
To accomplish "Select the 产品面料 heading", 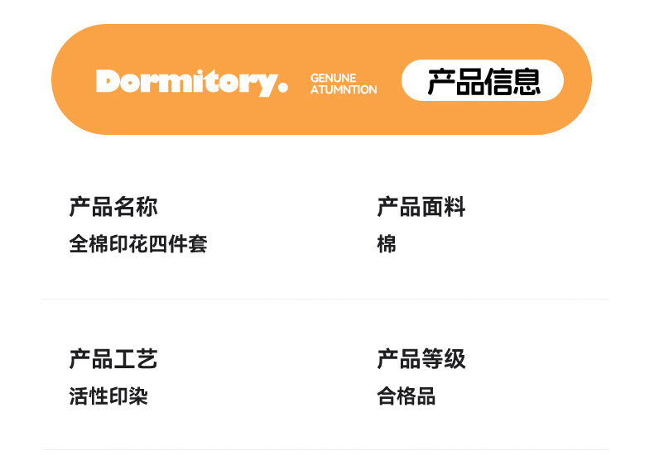I will 421,206.
